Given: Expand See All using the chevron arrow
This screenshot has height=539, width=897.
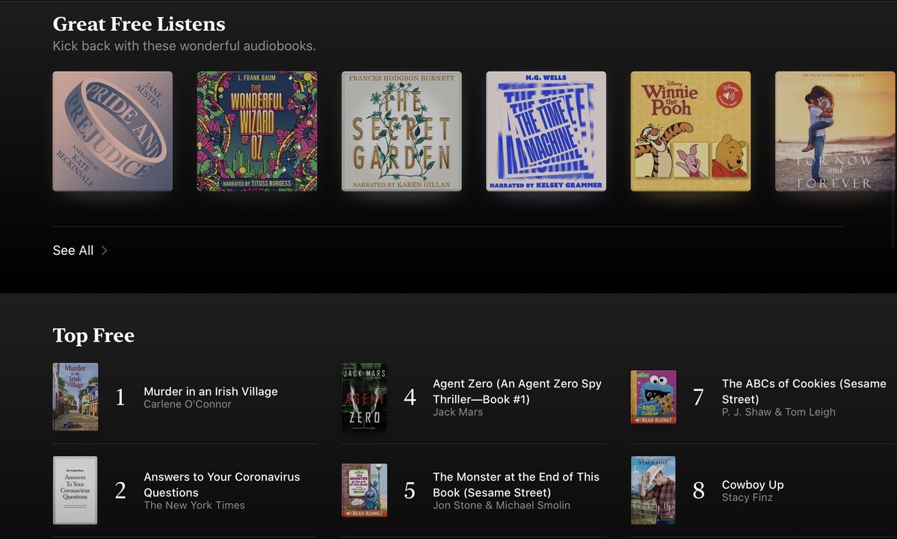Looking at the screenshot, I should [105, 250].
